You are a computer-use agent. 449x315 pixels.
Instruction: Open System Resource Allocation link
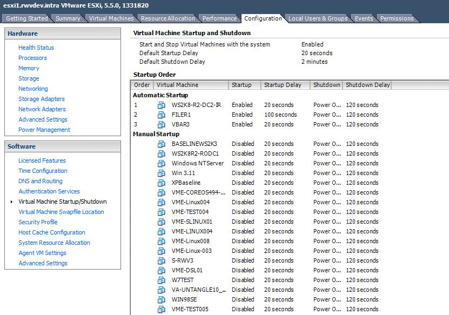[54, 243]
